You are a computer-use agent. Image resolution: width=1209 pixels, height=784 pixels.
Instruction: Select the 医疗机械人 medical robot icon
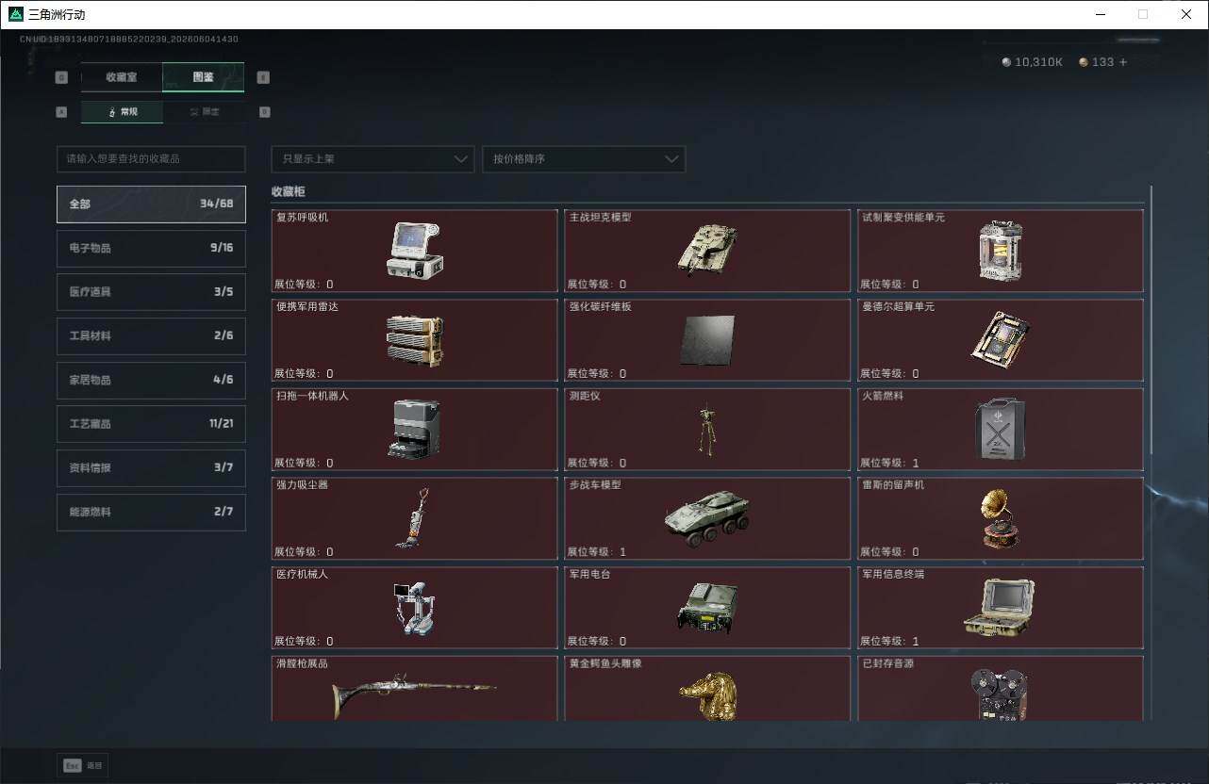click(414, 607)
